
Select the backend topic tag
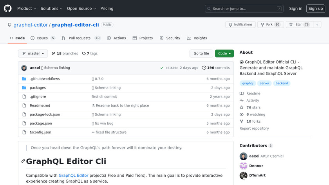coord(282,83)
